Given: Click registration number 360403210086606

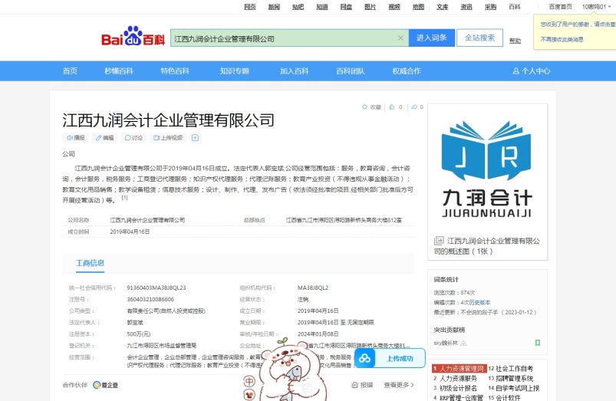Looking at the screenshot, I should pos(150,299).
